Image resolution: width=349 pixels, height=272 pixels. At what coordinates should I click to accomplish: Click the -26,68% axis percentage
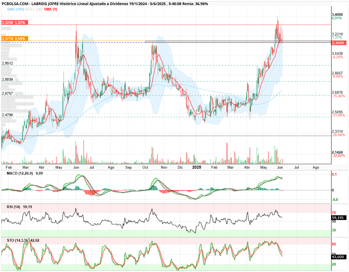tap(339, 135)
